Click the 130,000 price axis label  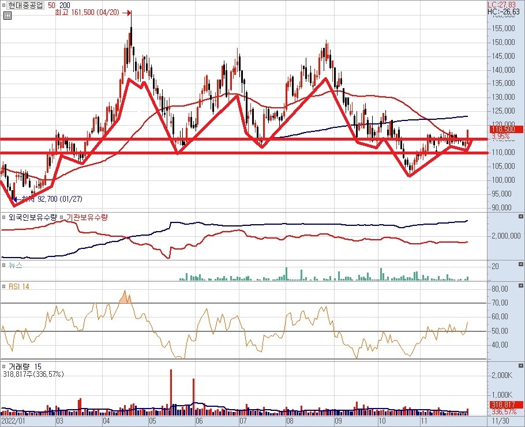(x=503, y=97)
